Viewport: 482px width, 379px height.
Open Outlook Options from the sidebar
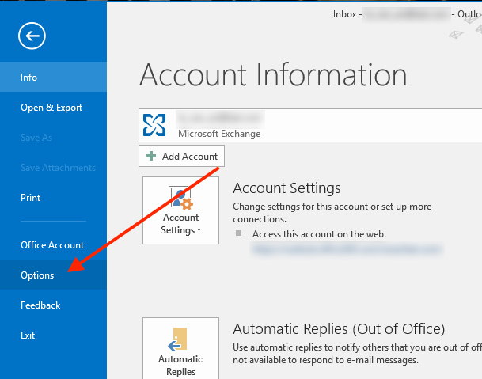click(x=37, y=275)
